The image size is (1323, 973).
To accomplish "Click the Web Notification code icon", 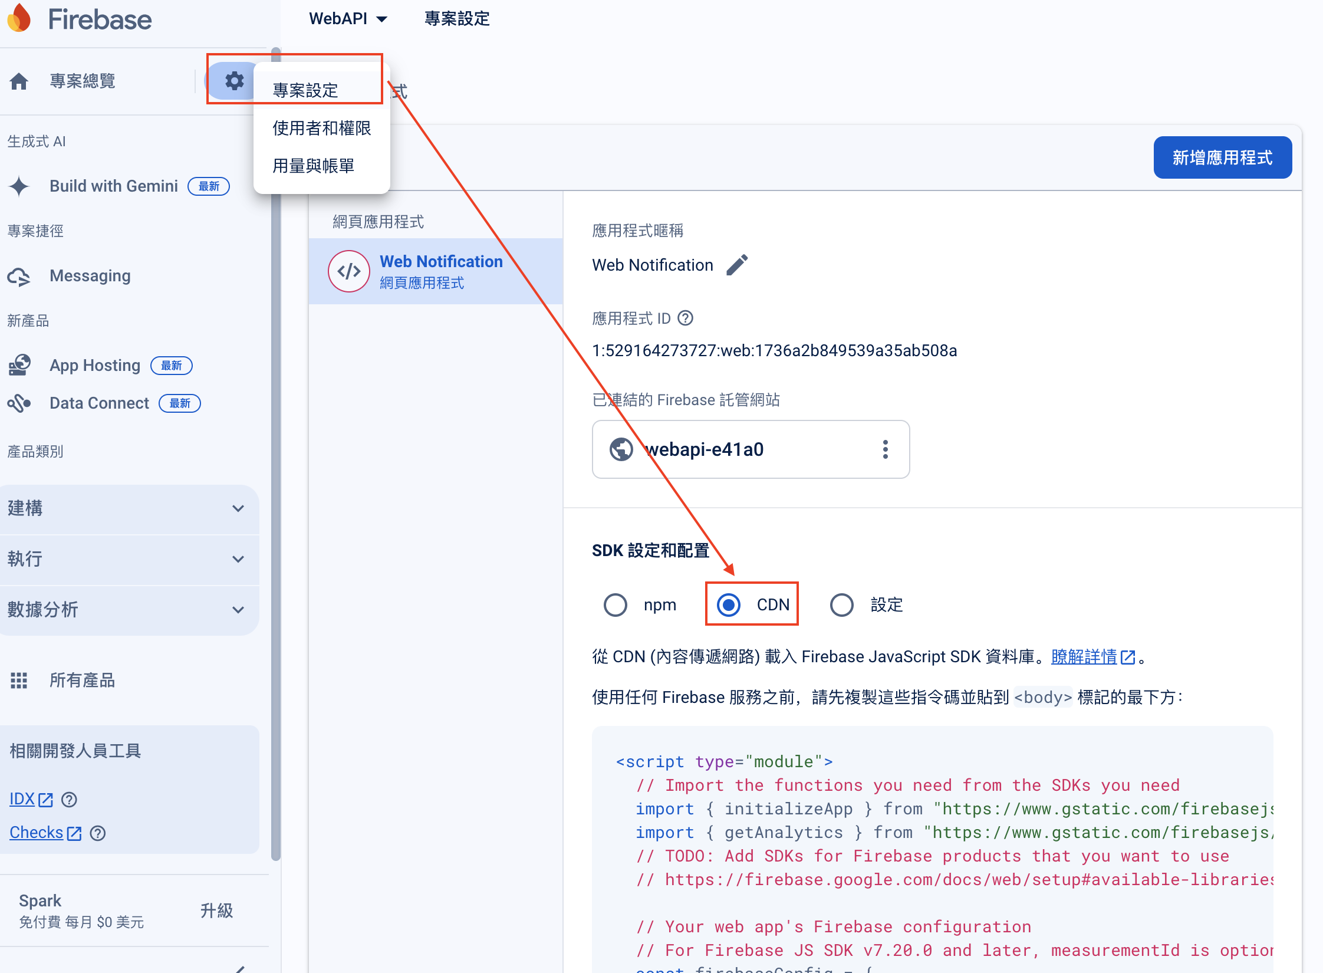I will [x=349, y=271].
